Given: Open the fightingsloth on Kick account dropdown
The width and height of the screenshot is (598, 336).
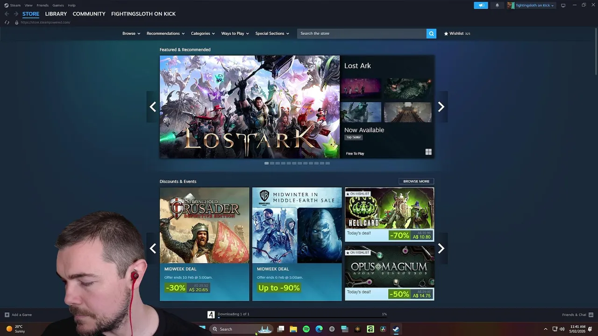Looking at the screenshot, I should 534,5.
